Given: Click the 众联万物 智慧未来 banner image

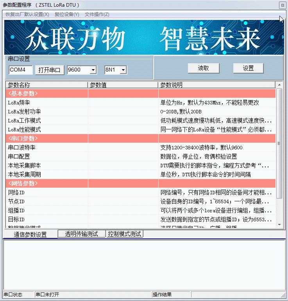Looking at the screenshot, I should coord(144,37).
